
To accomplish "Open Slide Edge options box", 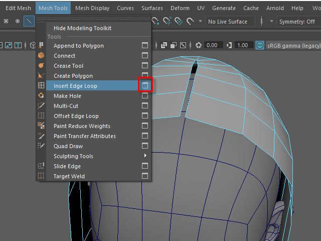I will click(x=145, y=166).
